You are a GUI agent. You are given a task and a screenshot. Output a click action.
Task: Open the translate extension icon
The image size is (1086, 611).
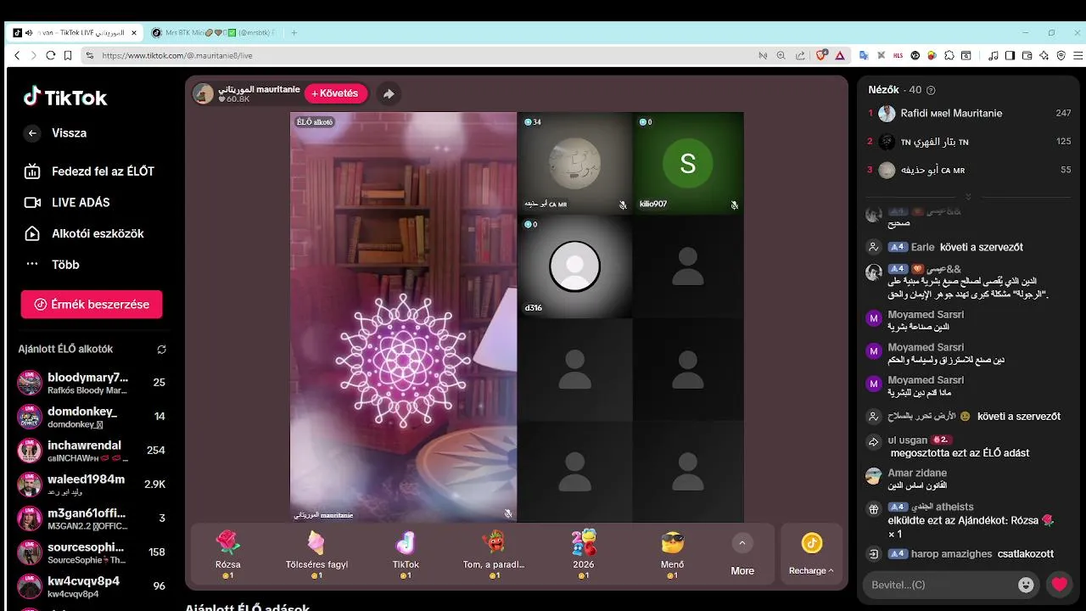coord(864,55)
